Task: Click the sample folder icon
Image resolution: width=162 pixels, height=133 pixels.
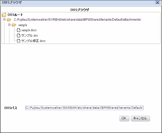Action: pyautogui.click(x=14, y=25)
